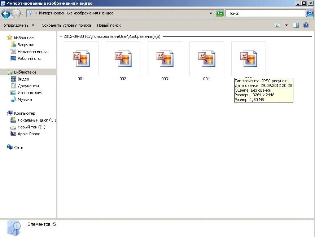Open Локальный диск (C:)
The height and width of the screenshot is (237, 315).
point(37,120)
